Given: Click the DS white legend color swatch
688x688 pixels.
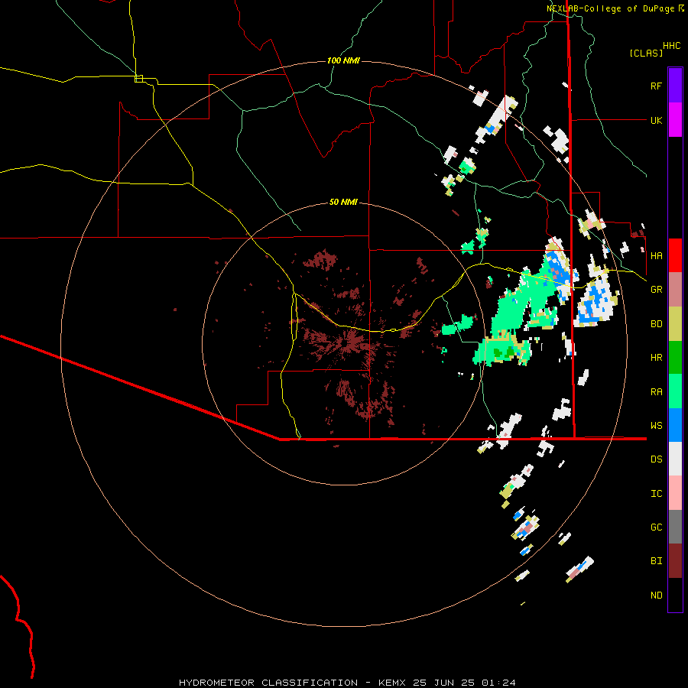Looking at the screenshot, I should pyautogui.click(x=675, y=459).
